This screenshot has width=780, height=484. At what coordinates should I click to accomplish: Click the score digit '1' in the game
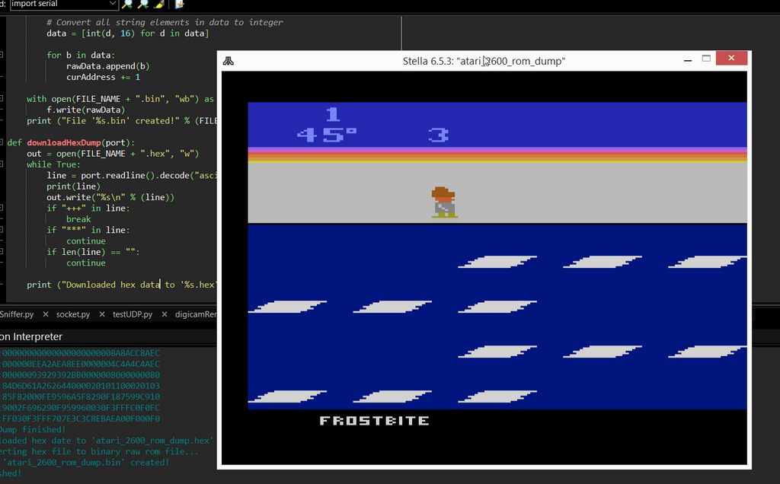point(333,114)
